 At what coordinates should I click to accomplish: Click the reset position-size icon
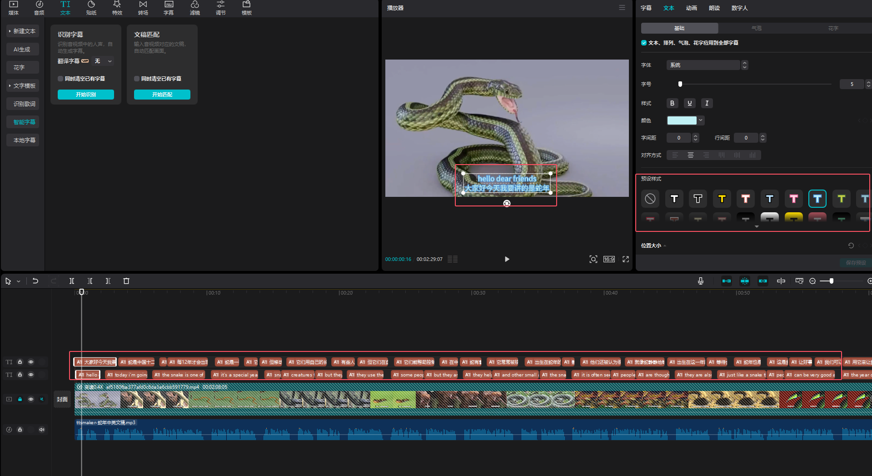[851, 246]
